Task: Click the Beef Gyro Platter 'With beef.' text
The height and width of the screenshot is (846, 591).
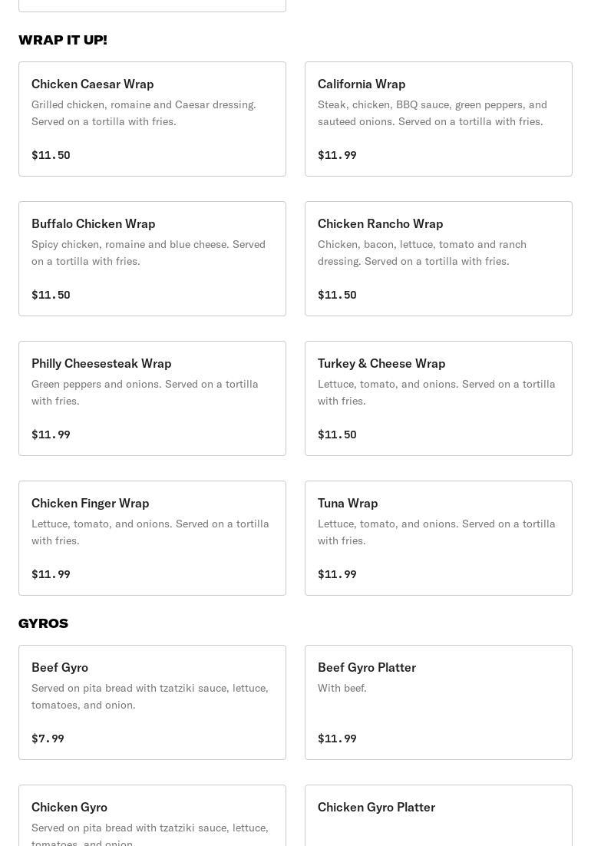Action: [x=342, y=688]
